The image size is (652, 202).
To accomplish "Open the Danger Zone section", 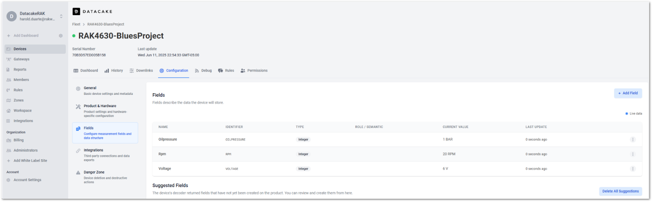I will click(x=105, y=177).
